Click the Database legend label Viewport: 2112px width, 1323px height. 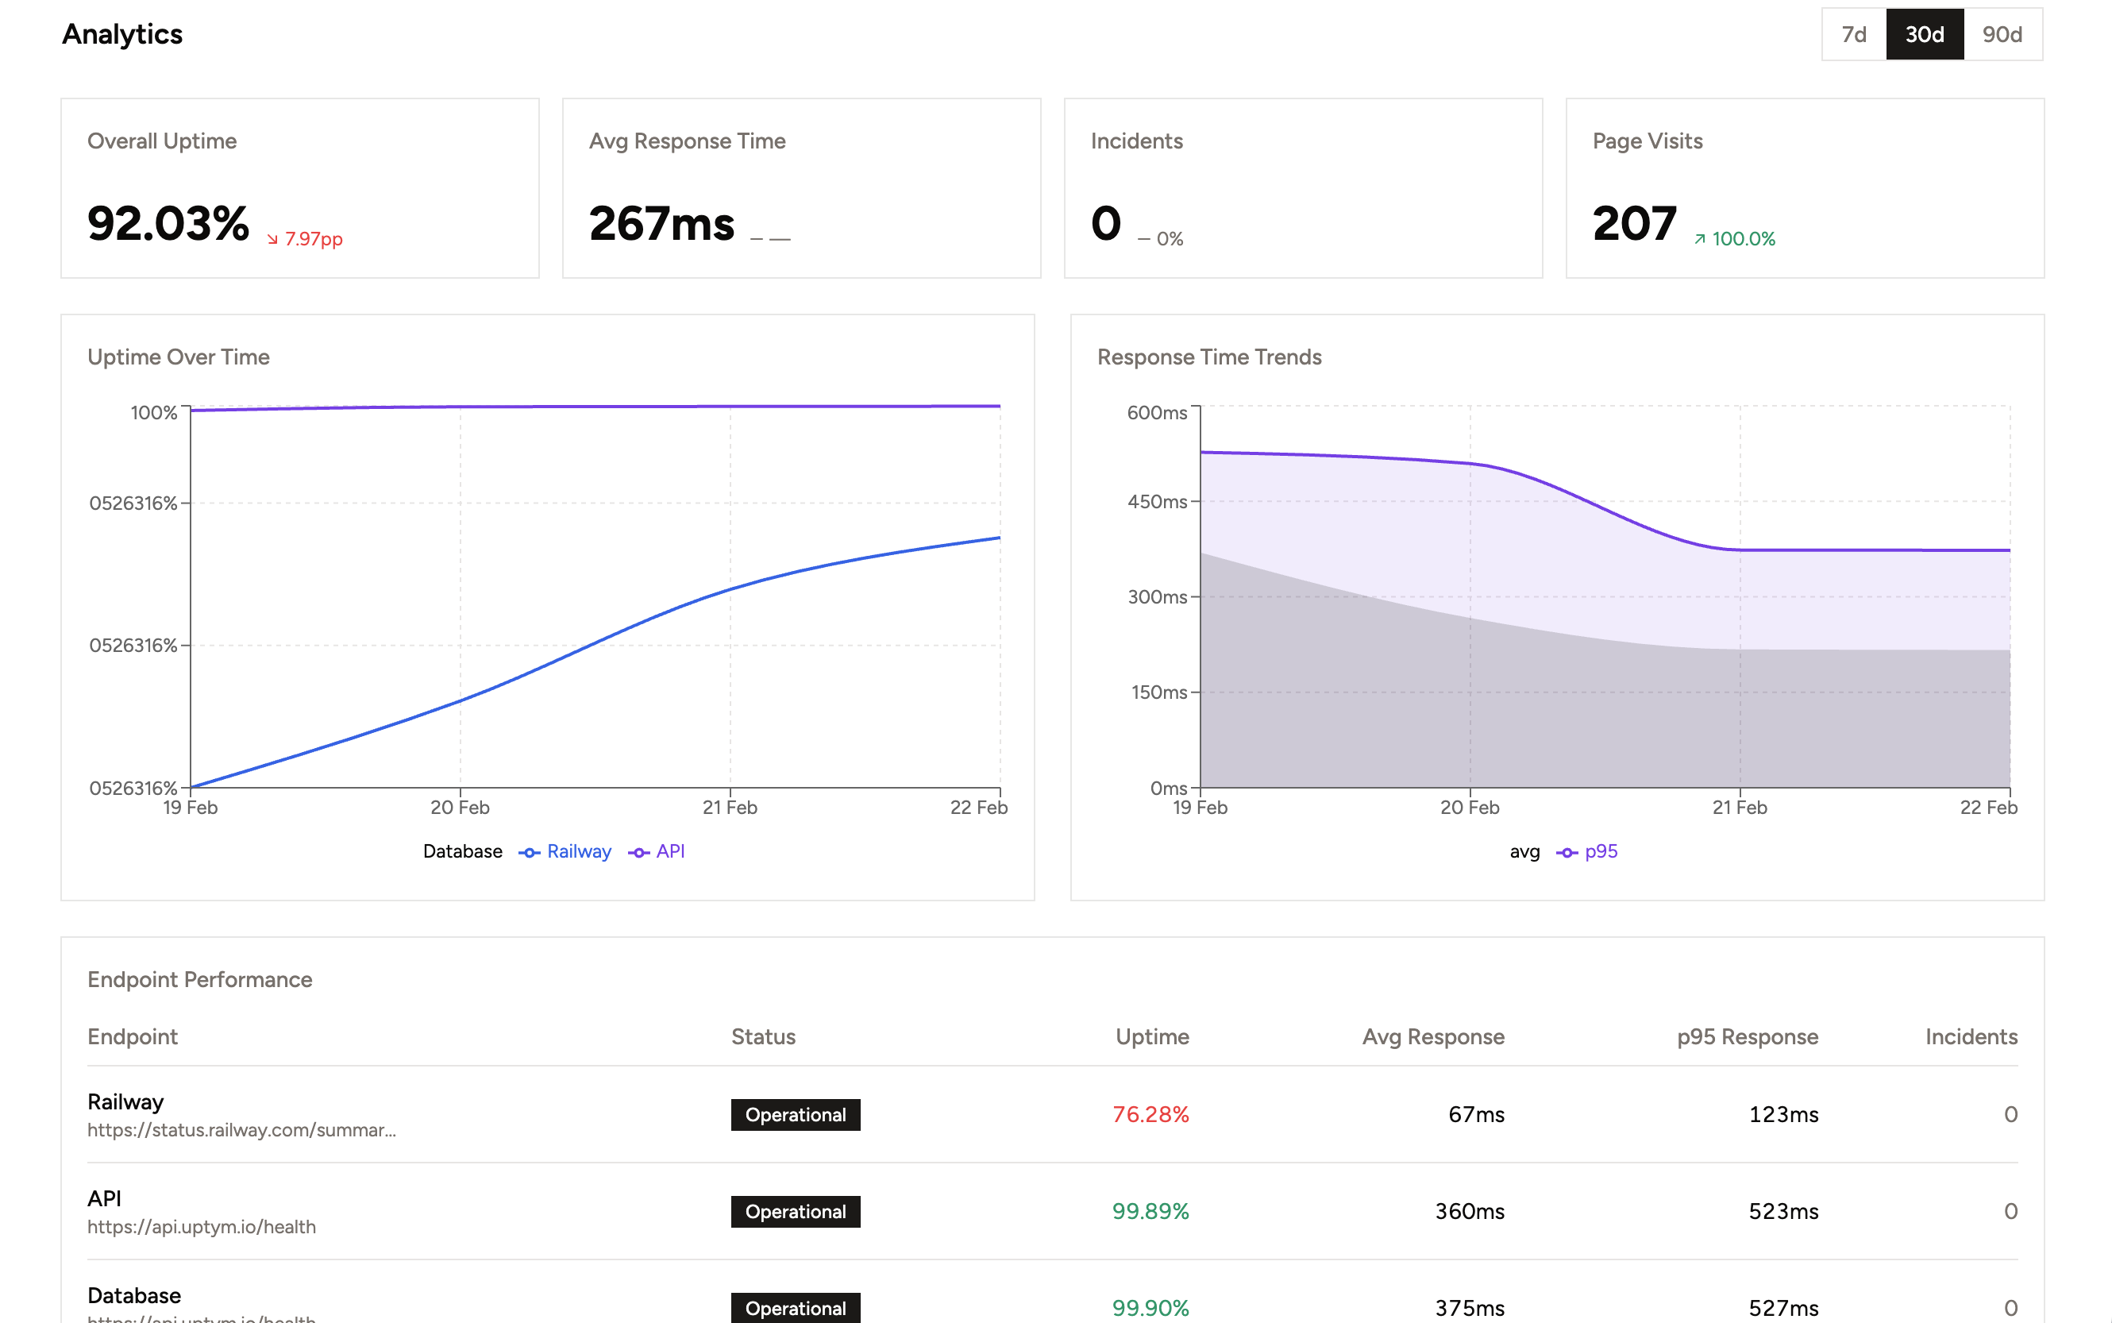point(462,851)
